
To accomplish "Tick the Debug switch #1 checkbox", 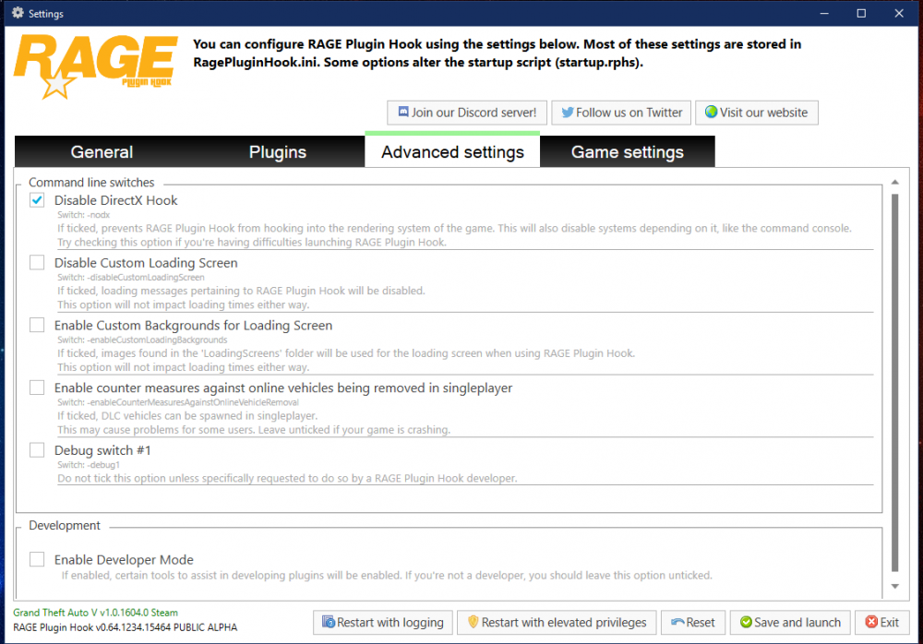I will click(x=37, y=450).
